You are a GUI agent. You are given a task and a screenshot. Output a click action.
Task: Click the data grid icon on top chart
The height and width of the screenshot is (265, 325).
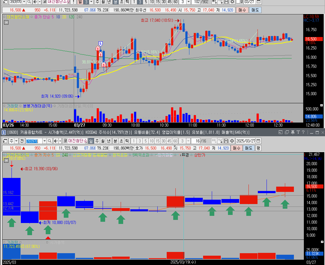(x=6, y=22)
